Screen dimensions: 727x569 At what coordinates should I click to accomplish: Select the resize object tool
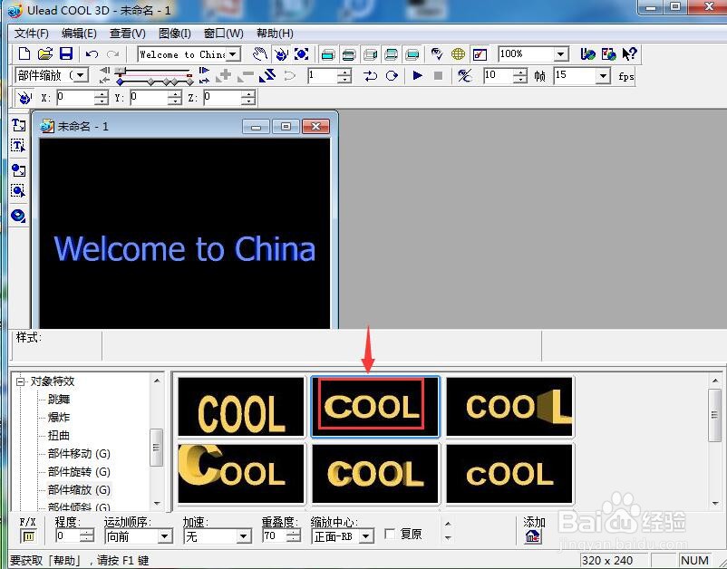[x=301, y=54]
